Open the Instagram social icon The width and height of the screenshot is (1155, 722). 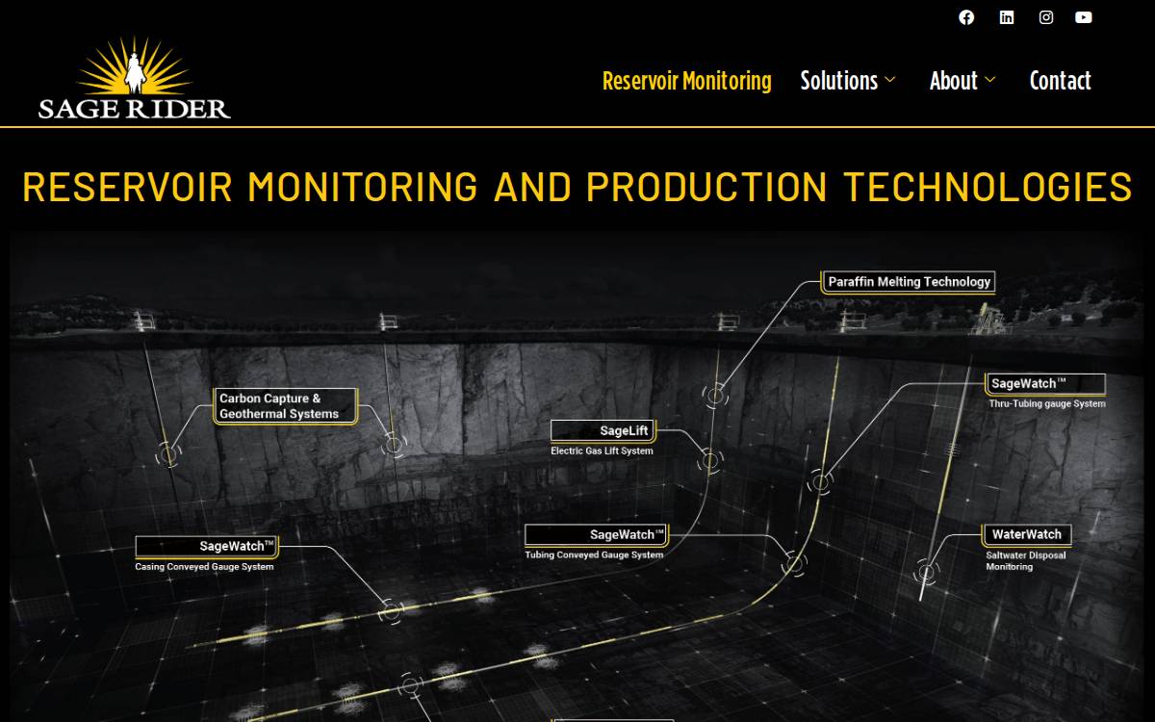click(x=1046, y=17)
